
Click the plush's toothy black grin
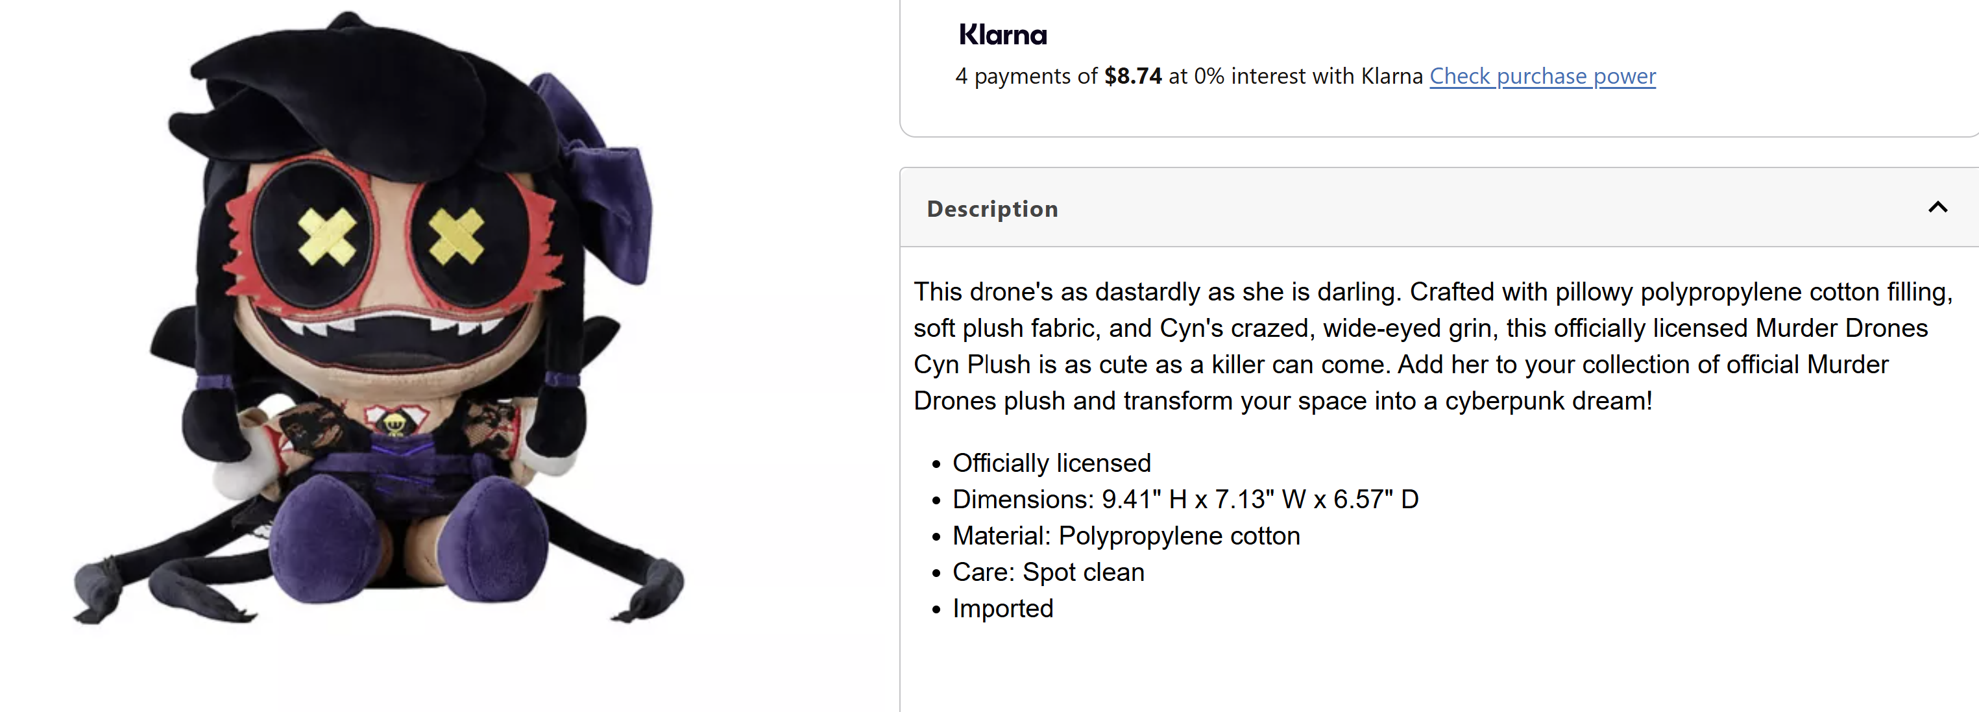(x=392, y=338)
